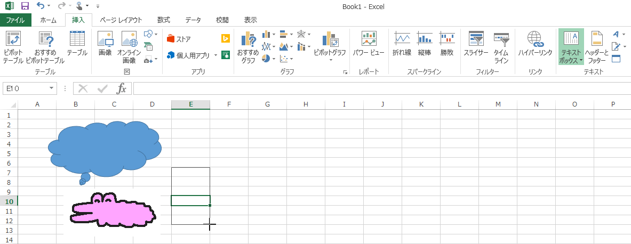Switch to the Review (校閲) tab

(x=222, y=20)
